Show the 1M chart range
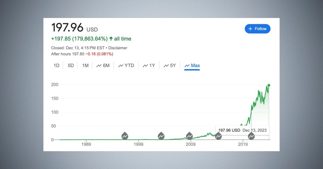 pyautogui.click(x=85, y=65)
